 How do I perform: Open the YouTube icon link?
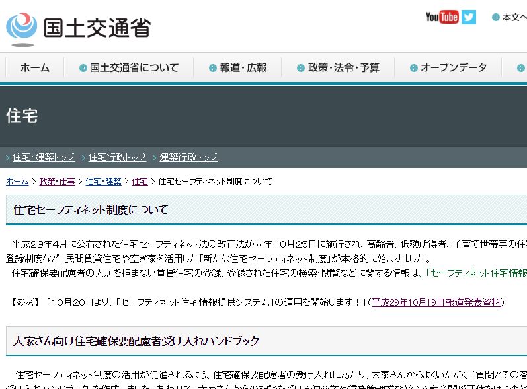442,17
